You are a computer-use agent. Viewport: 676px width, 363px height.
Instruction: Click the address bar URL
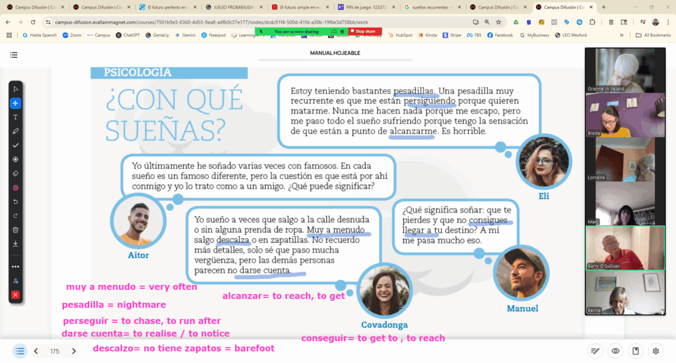coord(211,22)
